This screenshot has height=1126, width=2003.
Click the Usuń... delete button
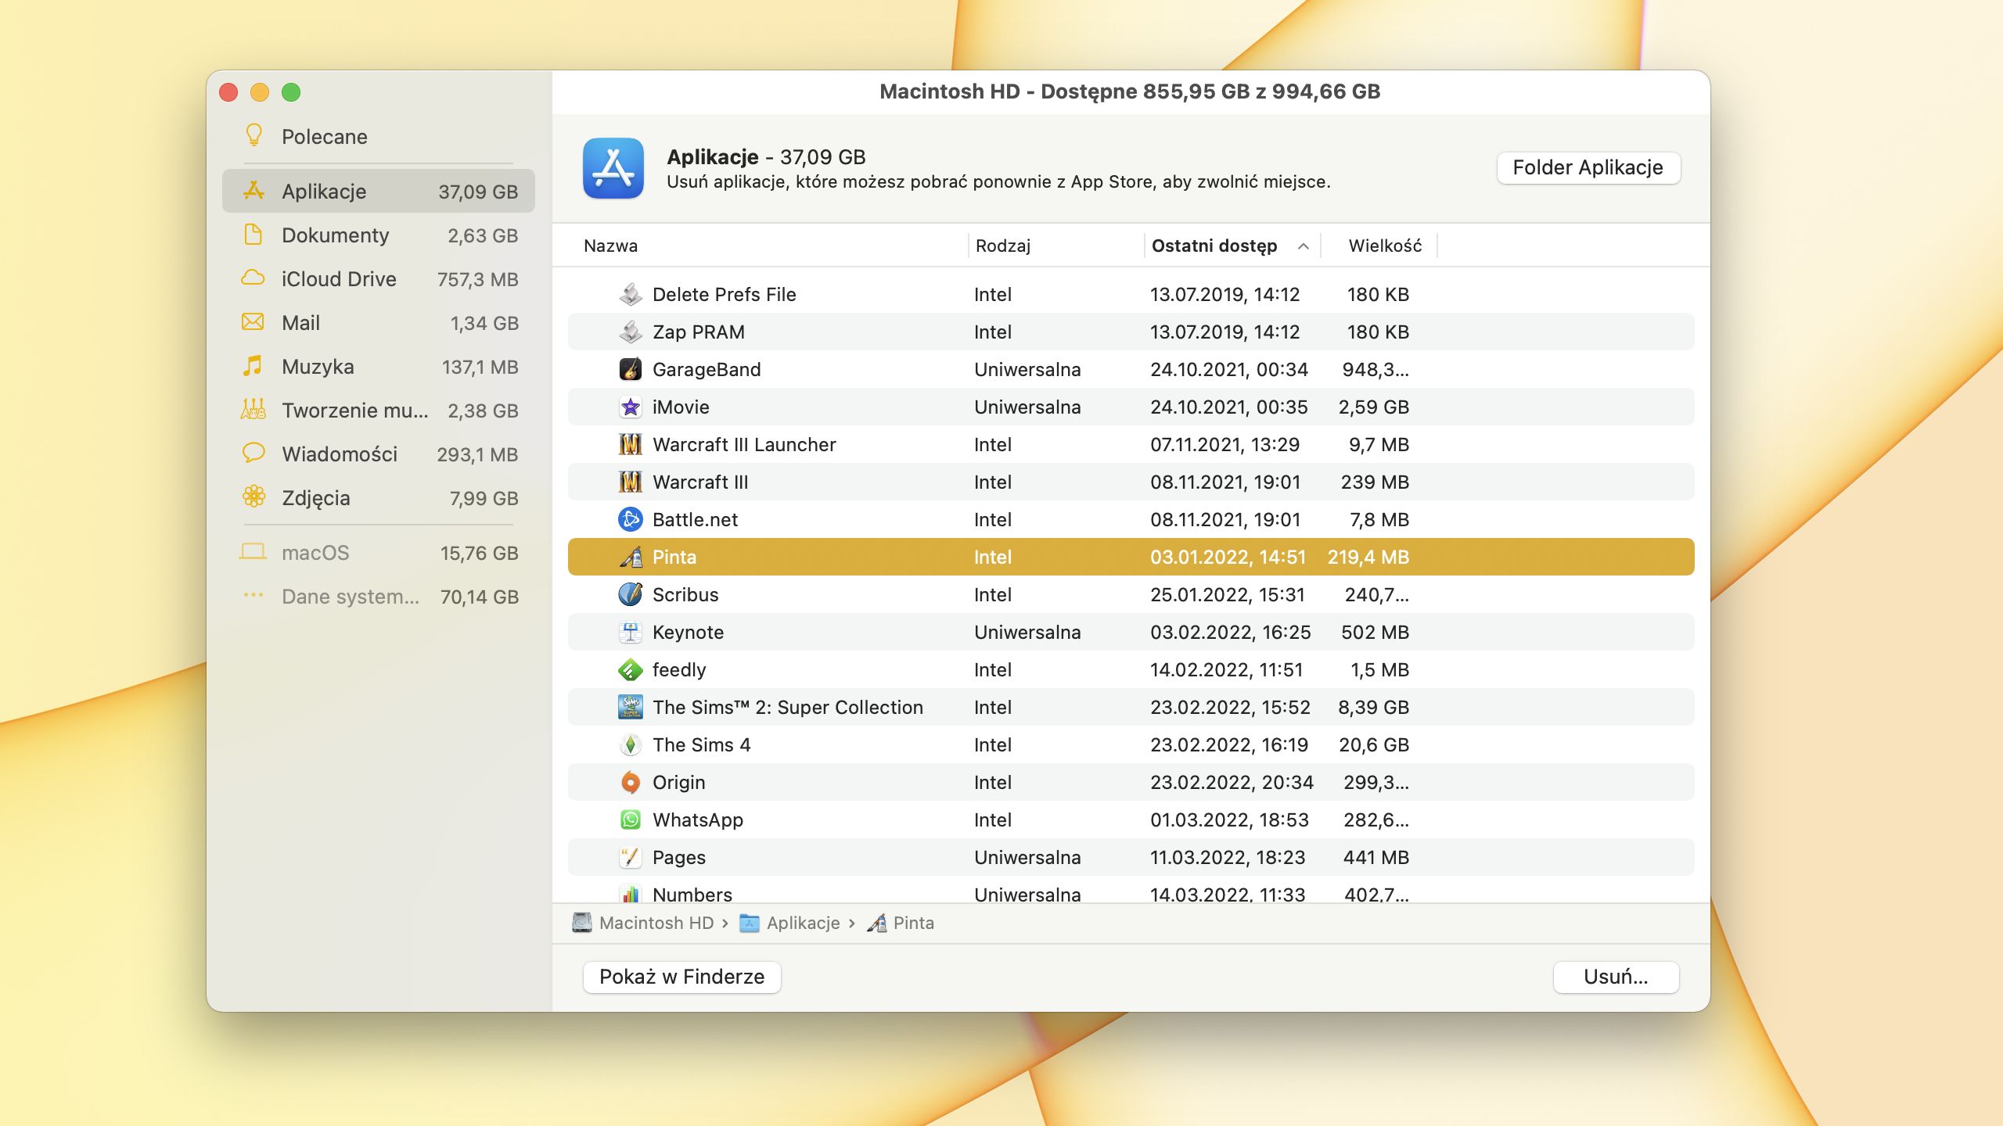[x=1615, y=977]
